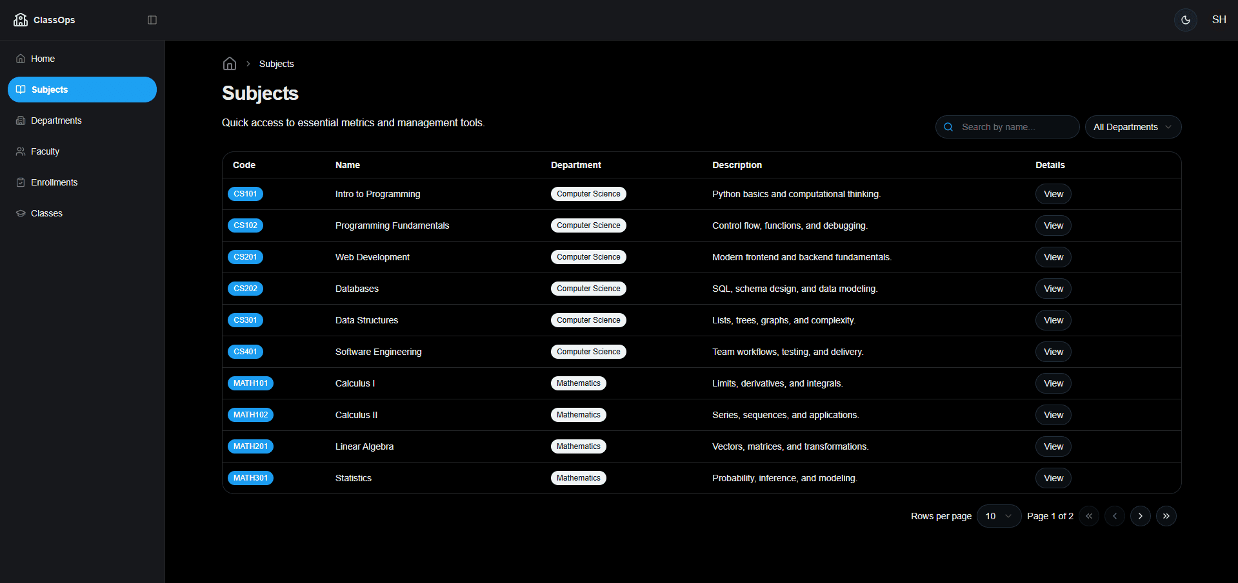This screenshot has height=583, width=1238.
Task: Click the CS101 code badge
Action: pyautogui.click(x=245, y=194)
